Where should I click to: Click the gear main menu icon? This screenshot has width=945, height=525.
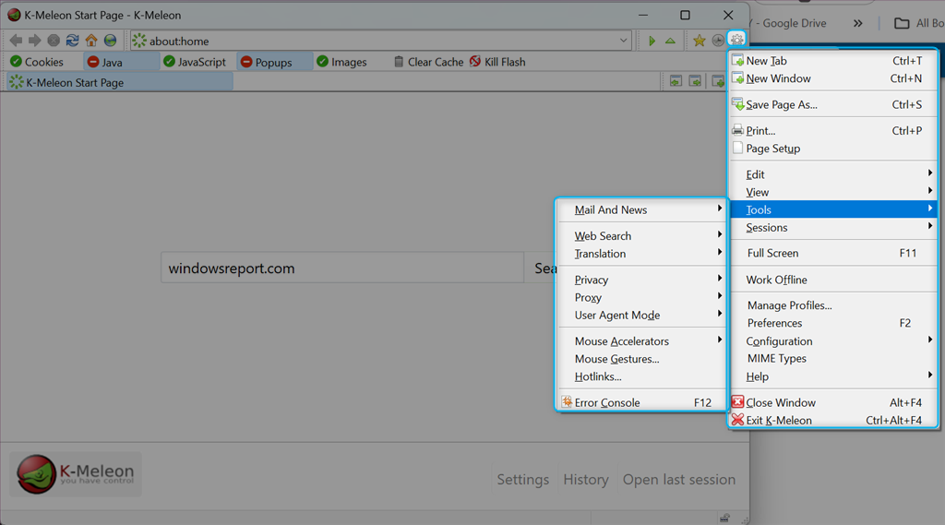pos(737,40)
